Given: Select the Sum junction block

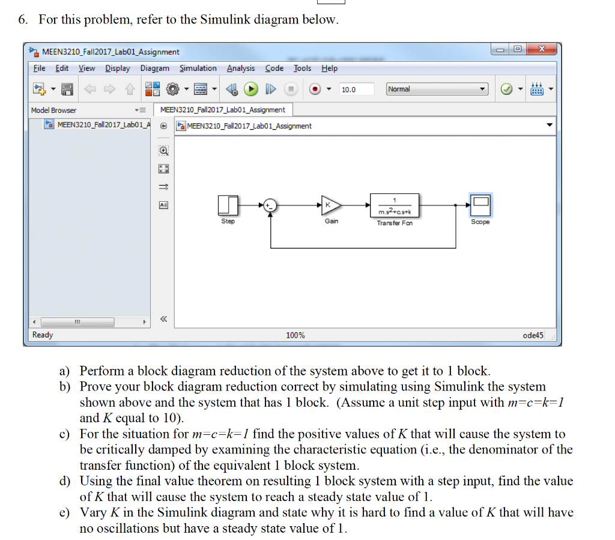Looking at the screenshot, I should tap(270, 205).
